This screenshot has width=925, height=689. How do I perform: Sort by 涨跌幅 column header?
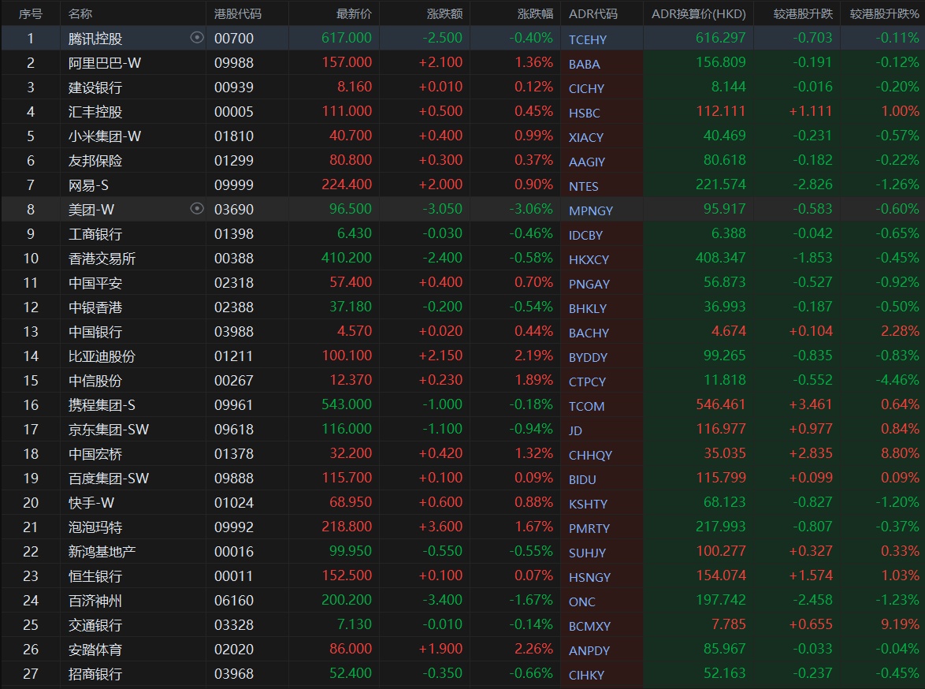coord(535,14)
